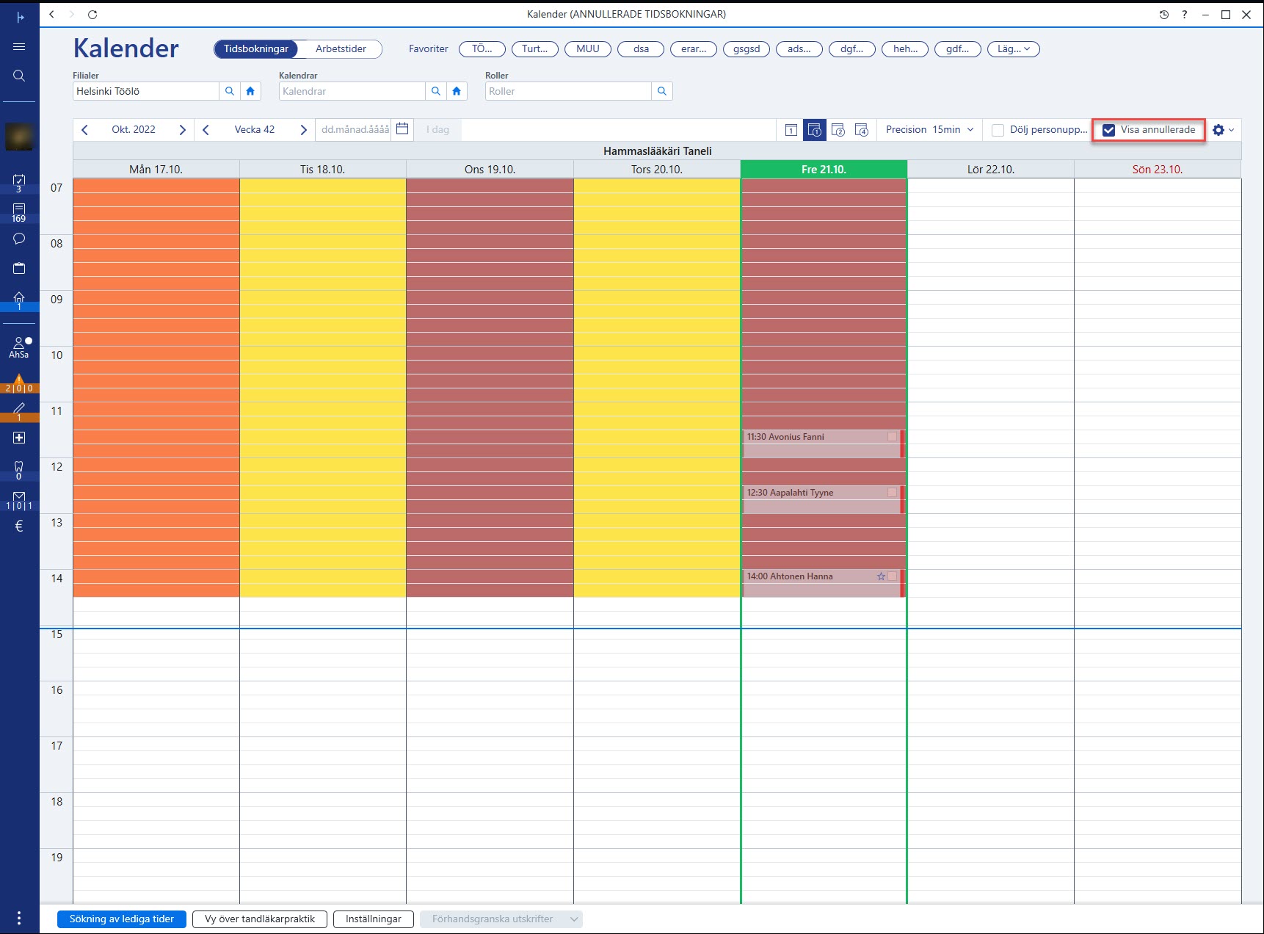Click the dd.månad.åååå date field
The image size is (1264, 934).
click(x=355, y=129)
